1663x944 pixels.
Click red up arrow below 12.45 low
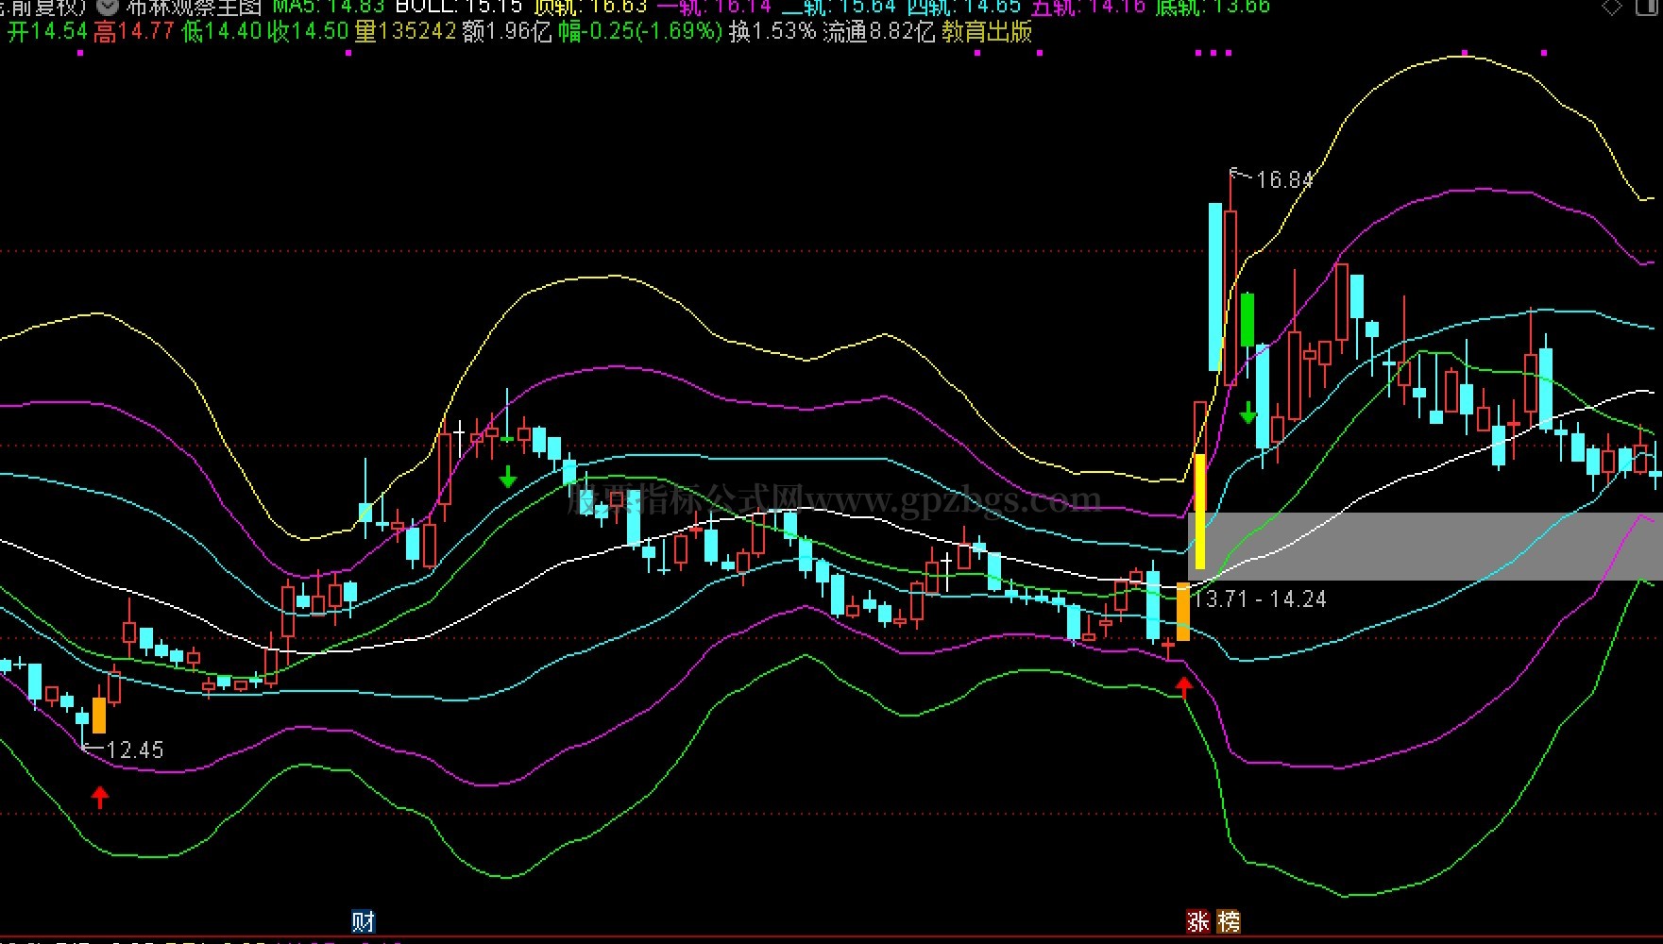click(x=100, y=797)
